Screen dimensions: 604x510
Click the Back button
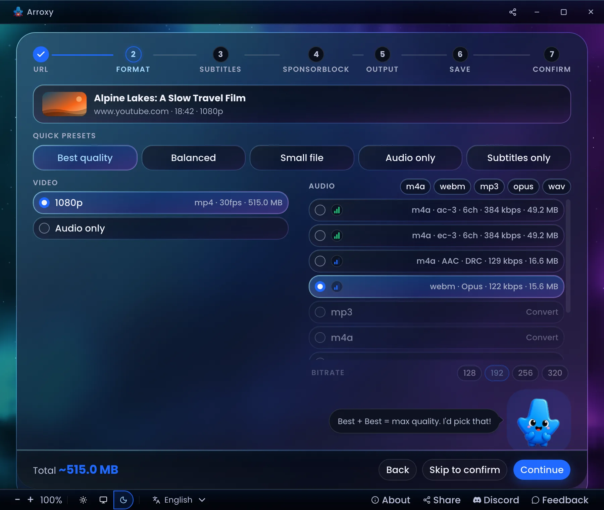(x=398, y=470)
